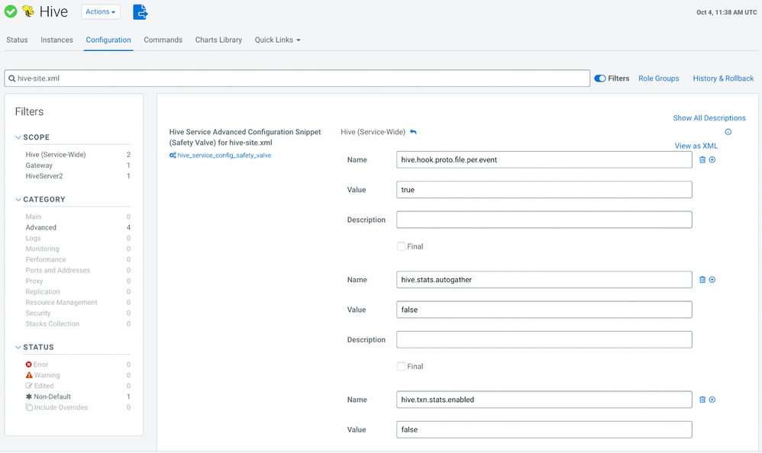Click the hive.stats.autogather name field
Image resolution: width=762 pixels, height=453 pixels.
[544, 280]
